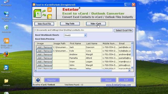Click Add / Remove for Ivian Logan

pyautogui.click(x=44, y=62)
